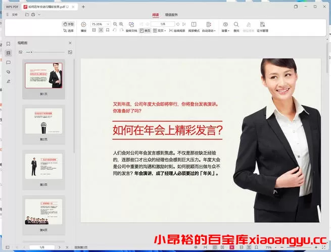This screenshot has width=331, height=252.
Task: Enable double page (双页) view
Action: 159,31
